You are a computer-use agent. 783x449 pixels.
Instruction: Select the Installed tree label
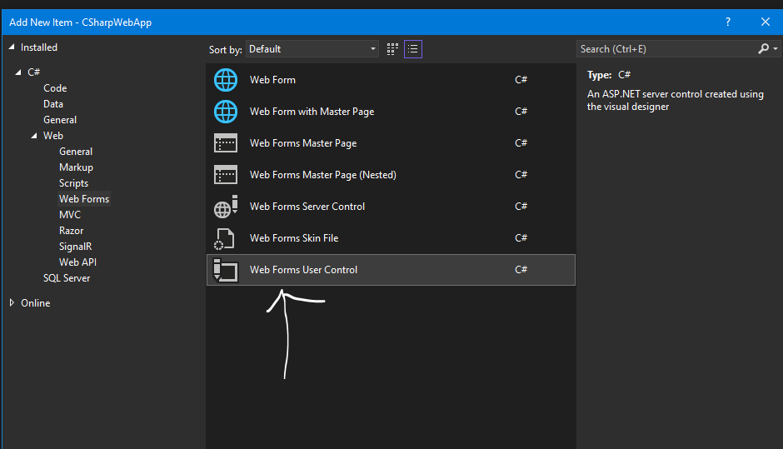[x=39, y=47]
